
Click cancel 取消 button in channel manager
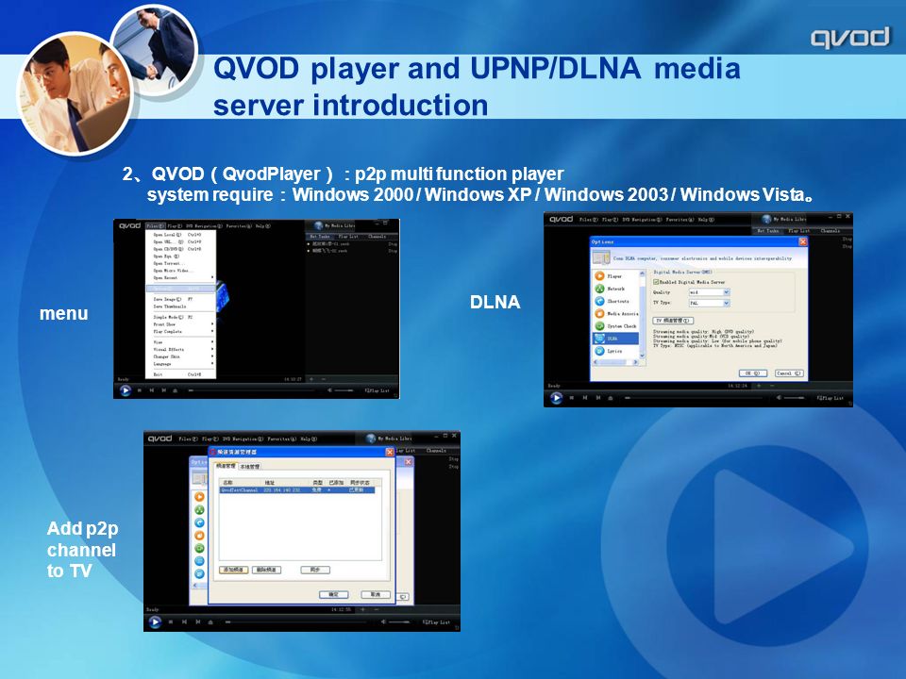(x=376, y=595)
